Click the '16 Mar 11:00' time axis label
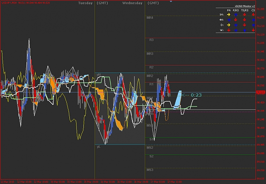Image resolution: width=266 pixels, height=184 pixels. pyautogui.click(x=124, y=182)
